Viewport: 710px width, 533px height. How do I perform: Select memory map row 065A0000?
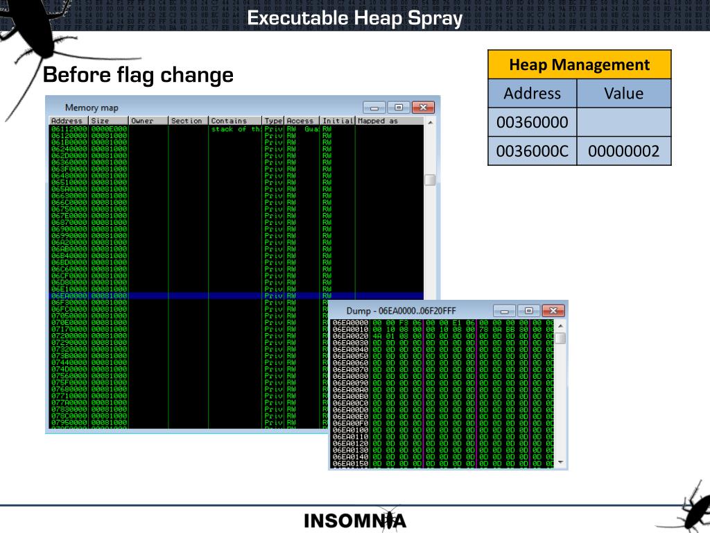(236, 189)
